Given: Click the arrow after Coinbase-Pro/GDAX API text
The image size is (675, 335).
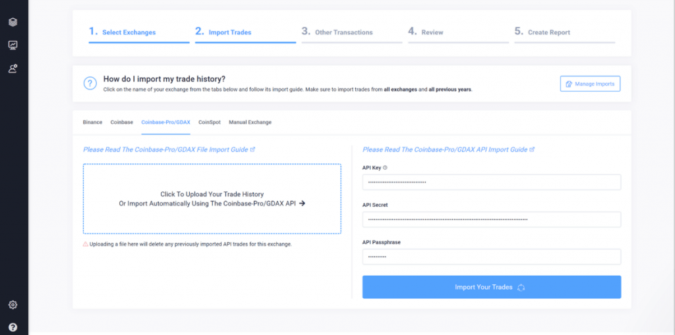Looking at the screenshot, I should pyautogui.click(x=302, y=203).
